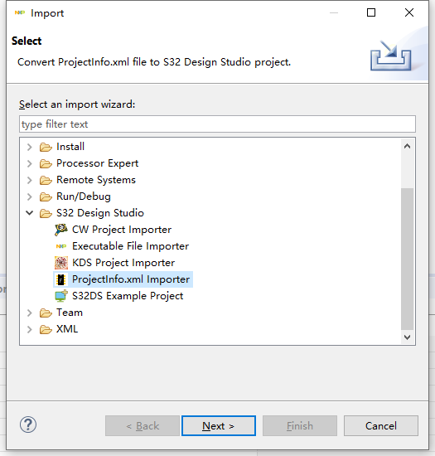The width and height of the screenshot is (435, 456).
Task: Expand the Remote Systems category
Action: coord(29,180)
